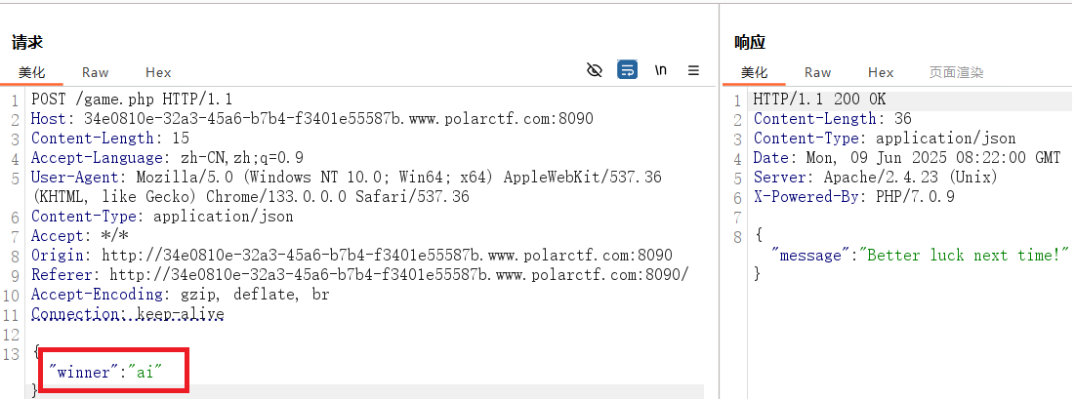Image resolution: width=1075 pixels, height=399 pixels.
Task: Toggle the hide non-printable eye icon
Action: 595,70
